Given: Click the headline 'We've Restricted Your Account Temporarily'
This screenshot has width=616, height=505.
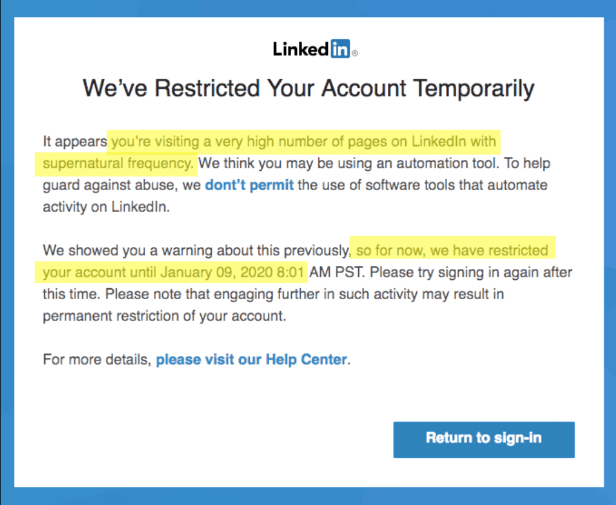Looking at the screenshot, I should 308,88.
